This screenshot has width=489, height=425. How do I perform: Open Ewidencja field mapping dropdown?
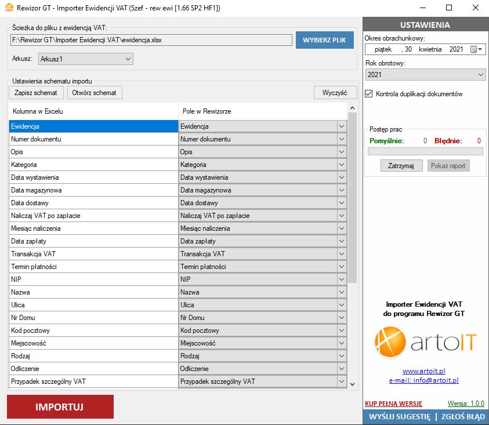pyautogui.click(x=342, y=126)
